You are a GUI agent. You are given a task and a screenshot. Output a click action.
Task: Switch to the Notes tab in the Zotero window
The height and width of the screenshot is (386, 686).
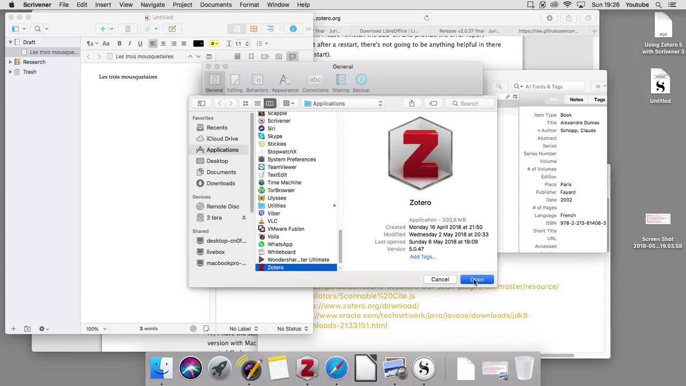coord(576,100)
